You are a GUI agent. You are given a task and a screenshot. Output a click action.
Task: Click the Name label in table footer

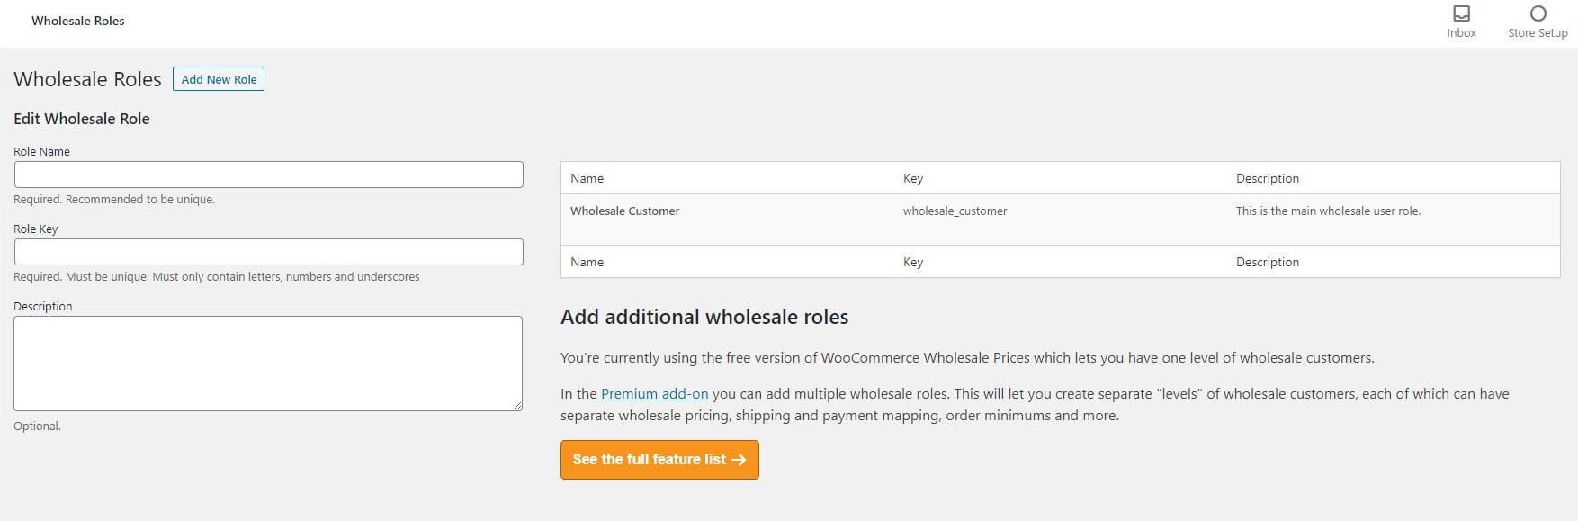pyautogui.click(x=587, y=262)
